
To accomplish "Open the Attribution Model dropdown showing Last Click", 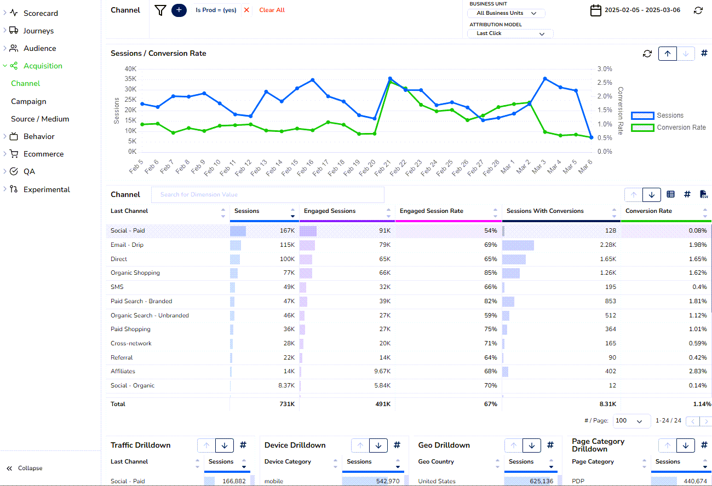I will point(509,33).
